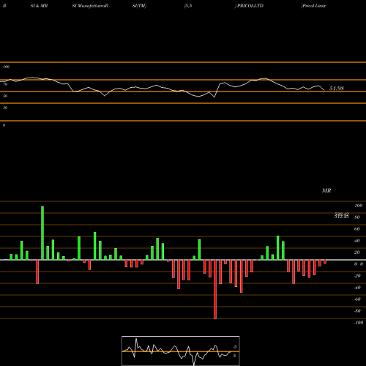Click the -100 label on MR axis
This screenshot has height=366, width=366.
click(x=359, y=323)
